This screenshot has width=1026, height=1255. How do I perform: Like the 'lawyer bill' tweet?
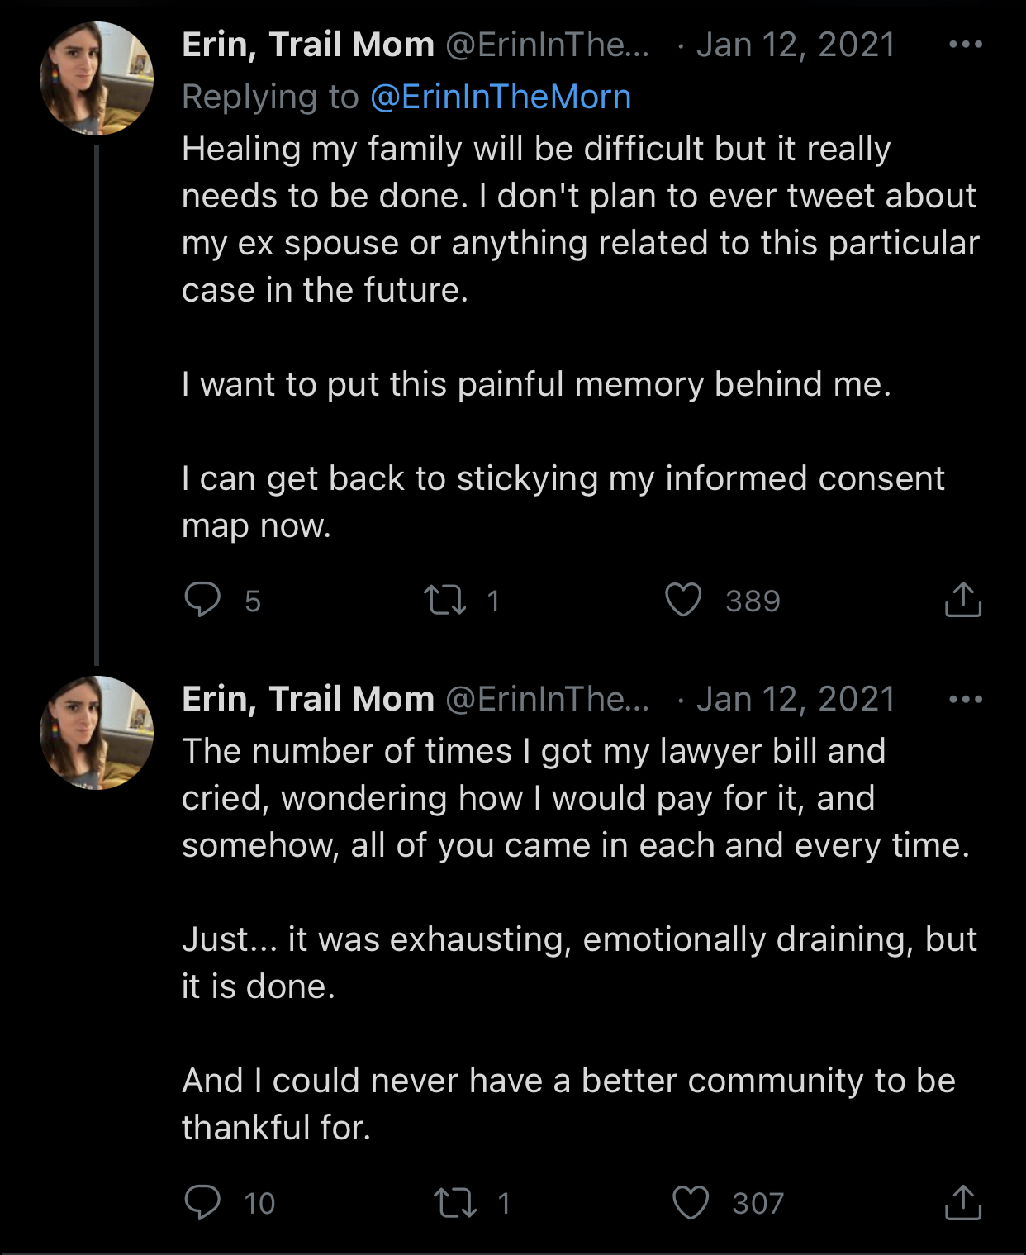pyautogui.click(x=691, y=1203)
